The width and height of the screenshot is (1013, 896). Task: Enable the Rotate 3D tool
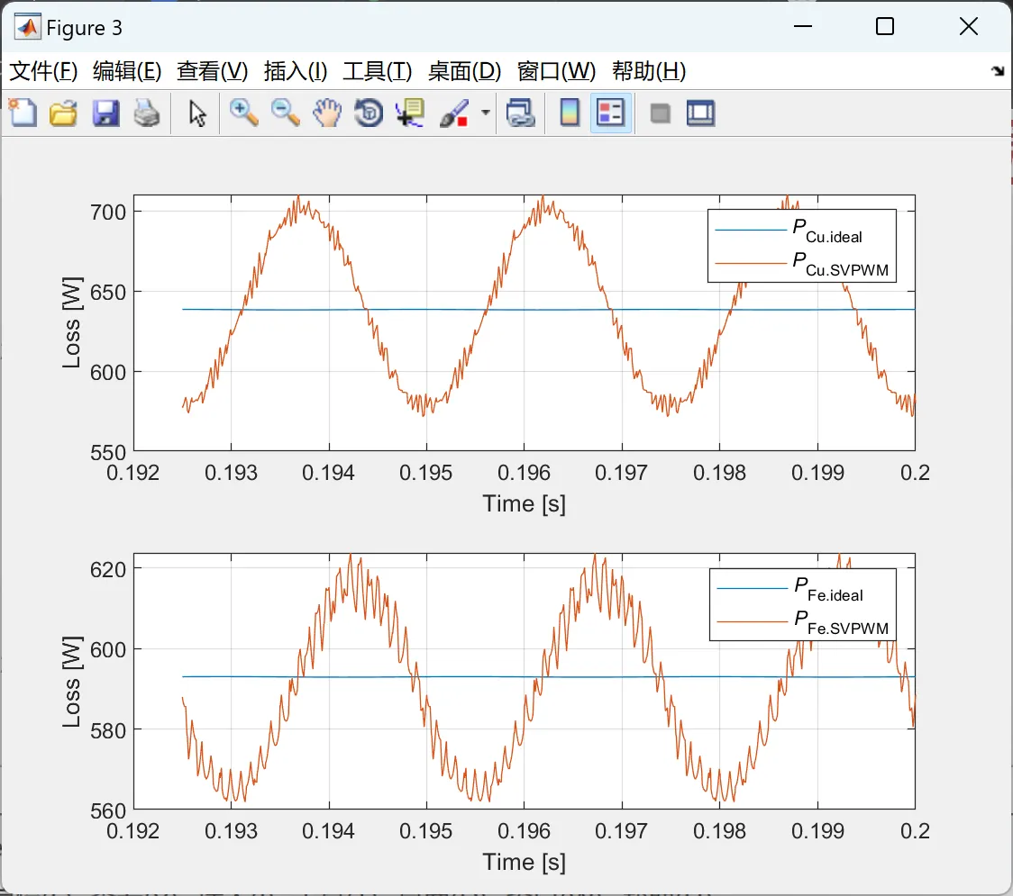click(x=369, y=113)
